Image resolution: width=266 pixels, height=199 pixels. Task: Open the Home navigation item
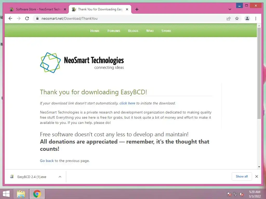tap(95, 31)
